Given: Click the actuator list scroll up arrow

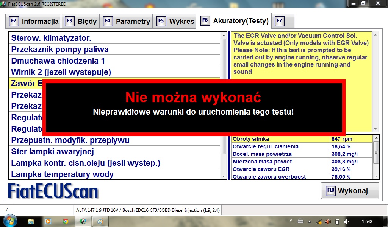Looking at the screenshot, I should (224, 35).
